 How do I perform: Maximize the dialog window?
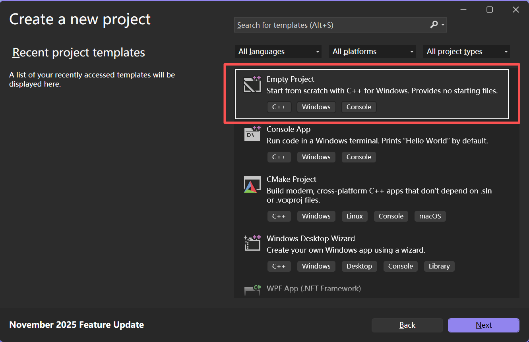490,10
